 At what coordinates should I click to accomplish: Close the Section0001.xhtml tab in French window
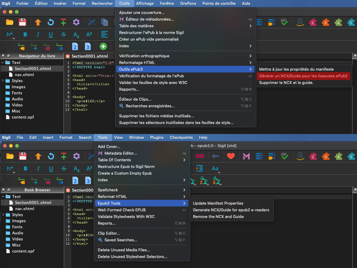(68, 56)
